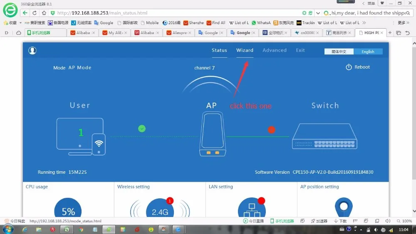Open Excel from the taskbar
Viewport: 416px width, 234px height.
coord(66,229)
